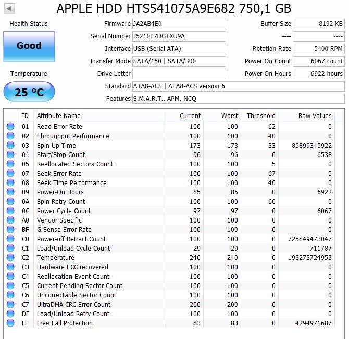Click the status icon for Free Fall Protection

pos(10,323)
